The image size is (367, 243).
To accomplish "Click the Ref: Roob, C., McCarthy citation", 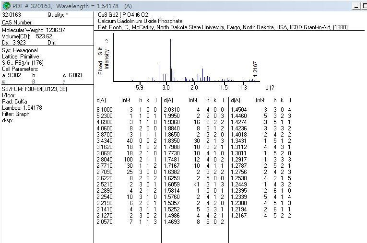I will click(223, 27).
